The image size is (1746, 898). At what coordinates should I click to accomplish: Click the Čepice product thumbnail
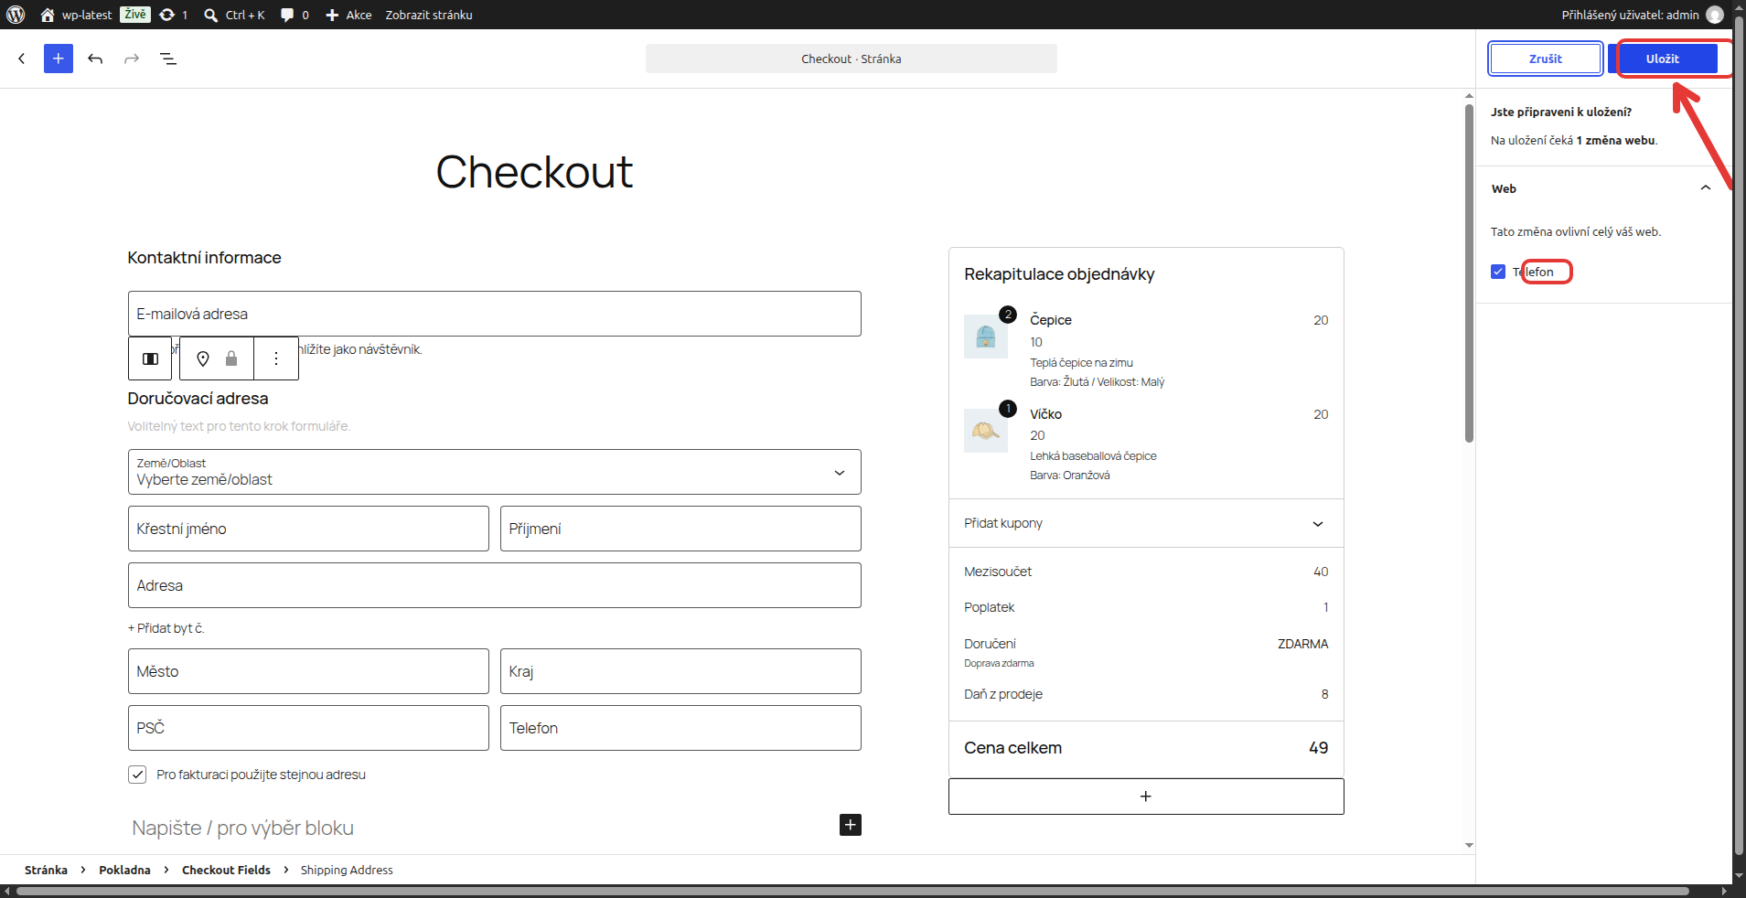[x=986, y=337]
